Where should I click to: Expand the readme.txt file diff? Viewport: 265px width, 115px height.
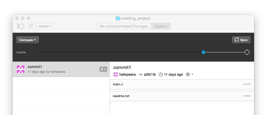(182, 96)
